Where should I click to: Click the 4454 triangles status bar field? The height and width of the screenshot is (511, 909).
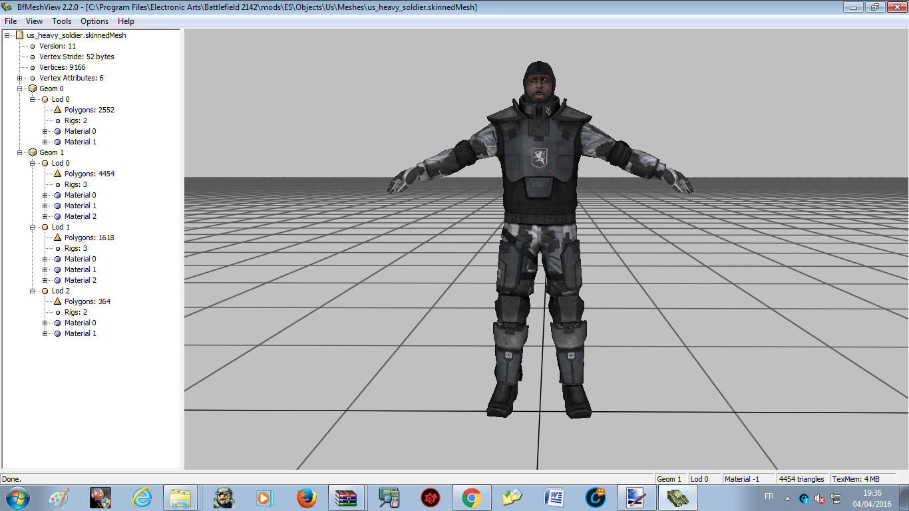803,479
